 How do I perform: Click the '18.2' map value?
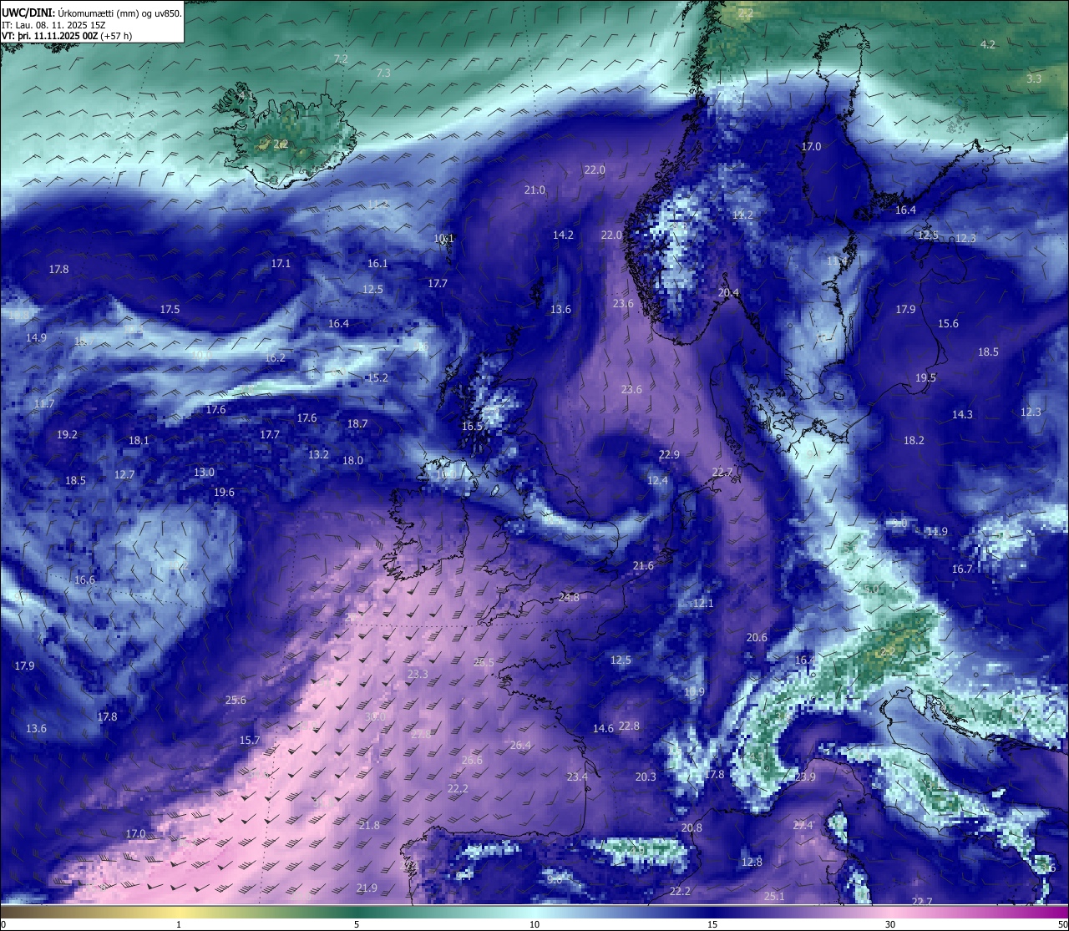tap(914, 440)
